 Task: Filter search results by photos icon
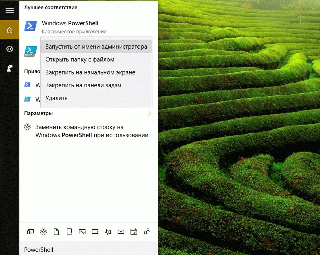[82, 232]
